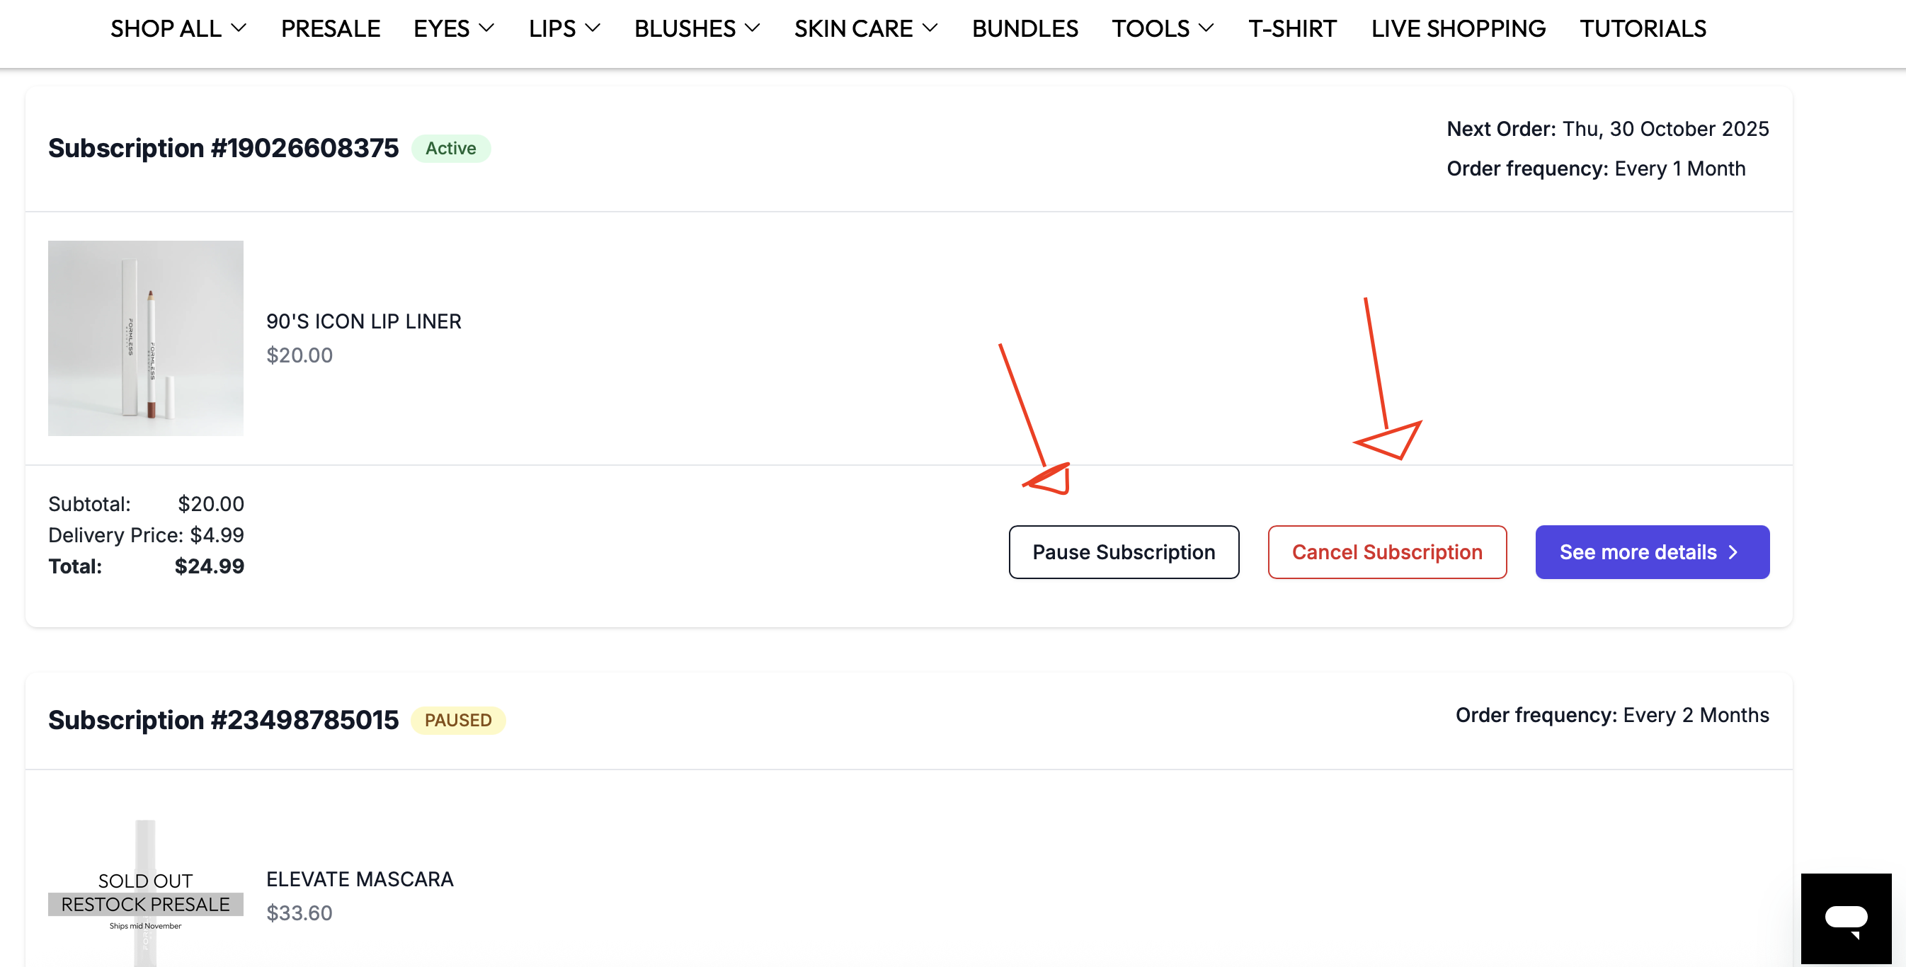The image size is (1906, 967).
Task: Open the LIVE SHOPPING page
Action: pos(1458,28)
